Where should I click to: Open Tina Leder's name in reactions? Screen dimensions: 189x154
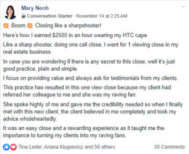30,147
